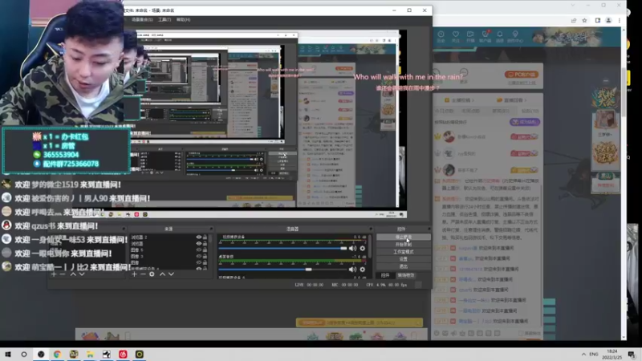Toggle visibility eye for third source row

tap(199, 249)
